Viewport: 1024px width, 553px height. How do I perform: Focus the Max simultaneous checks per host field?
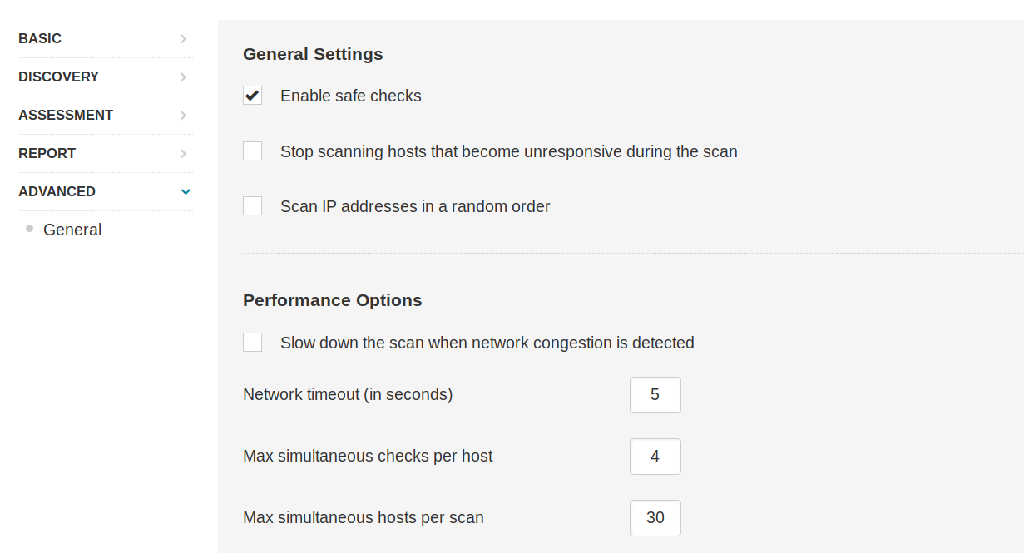[x=655, y=457]
